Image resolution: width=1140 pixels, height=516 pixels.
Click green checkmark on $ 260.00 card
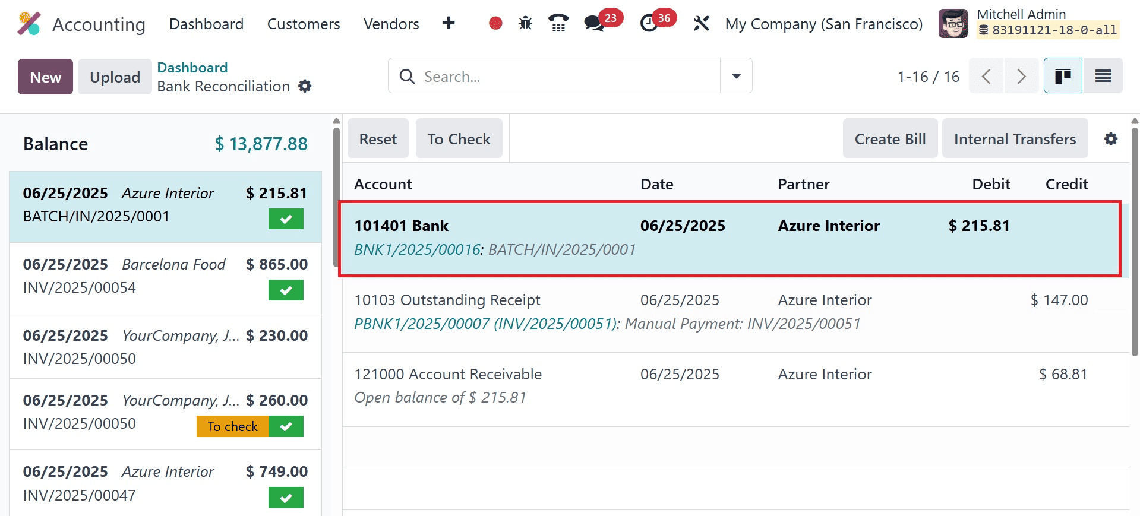point(286,426)
